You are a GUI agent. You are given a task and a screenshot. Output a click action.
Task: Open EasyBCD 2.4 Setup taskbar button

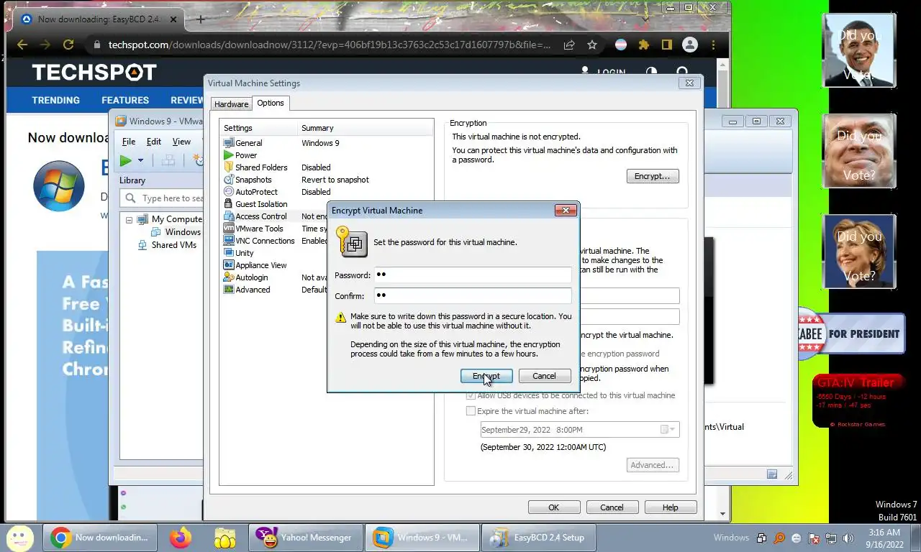pos(537,538)
